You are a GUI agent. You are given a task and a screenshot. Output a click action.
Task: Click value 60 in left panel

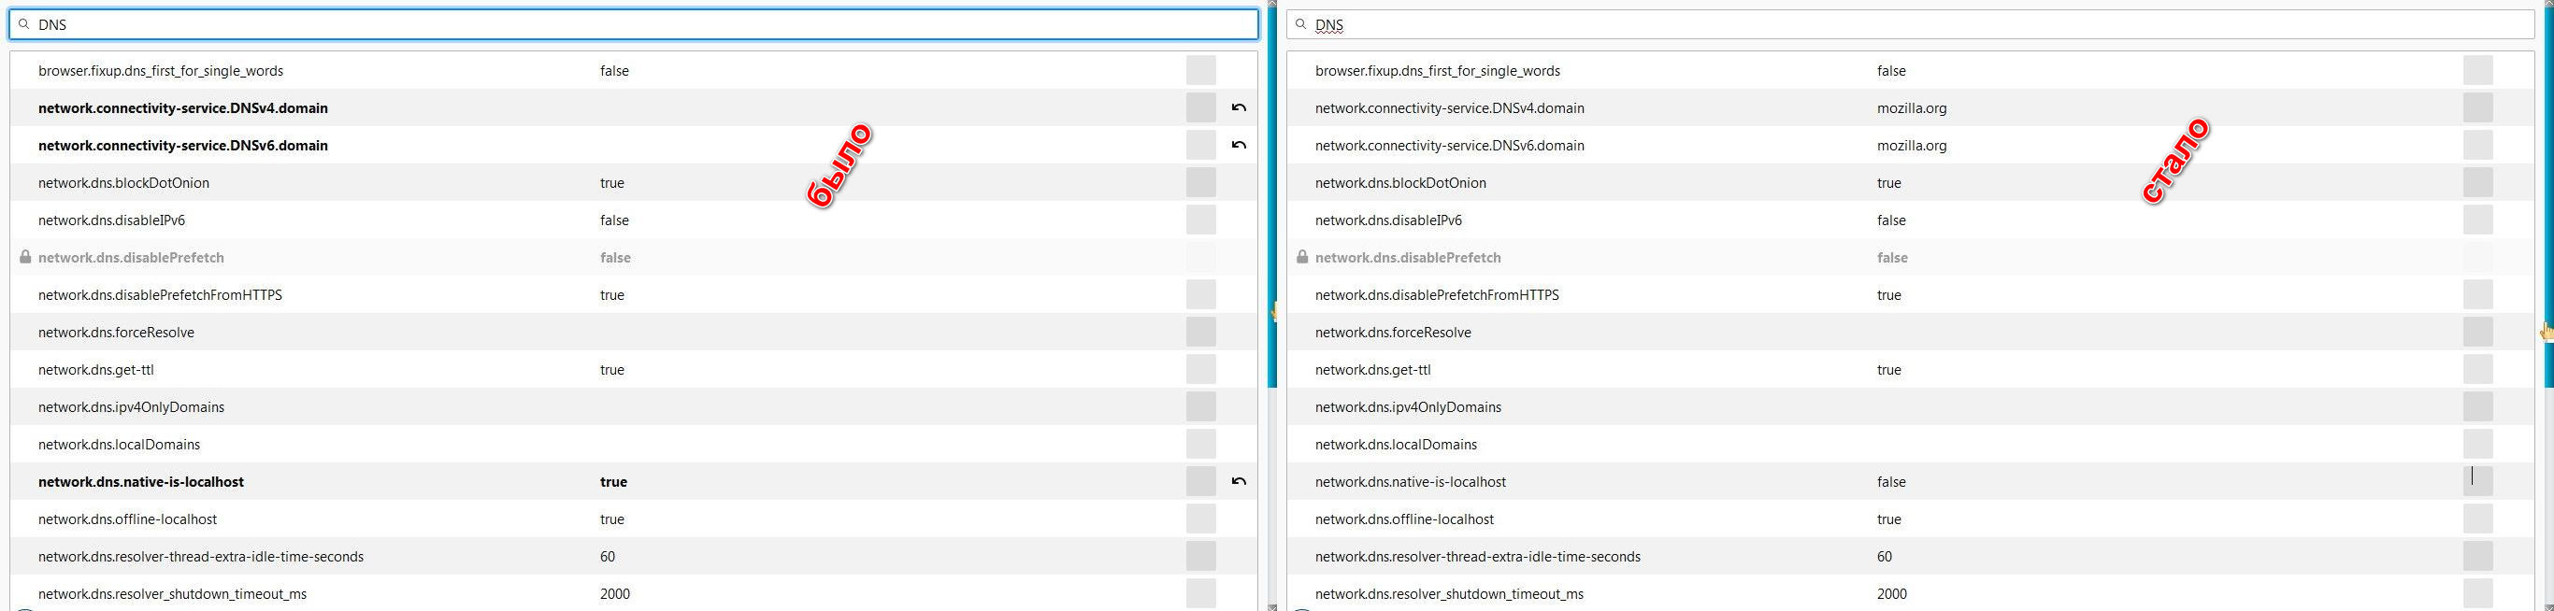tap(607, 557)
